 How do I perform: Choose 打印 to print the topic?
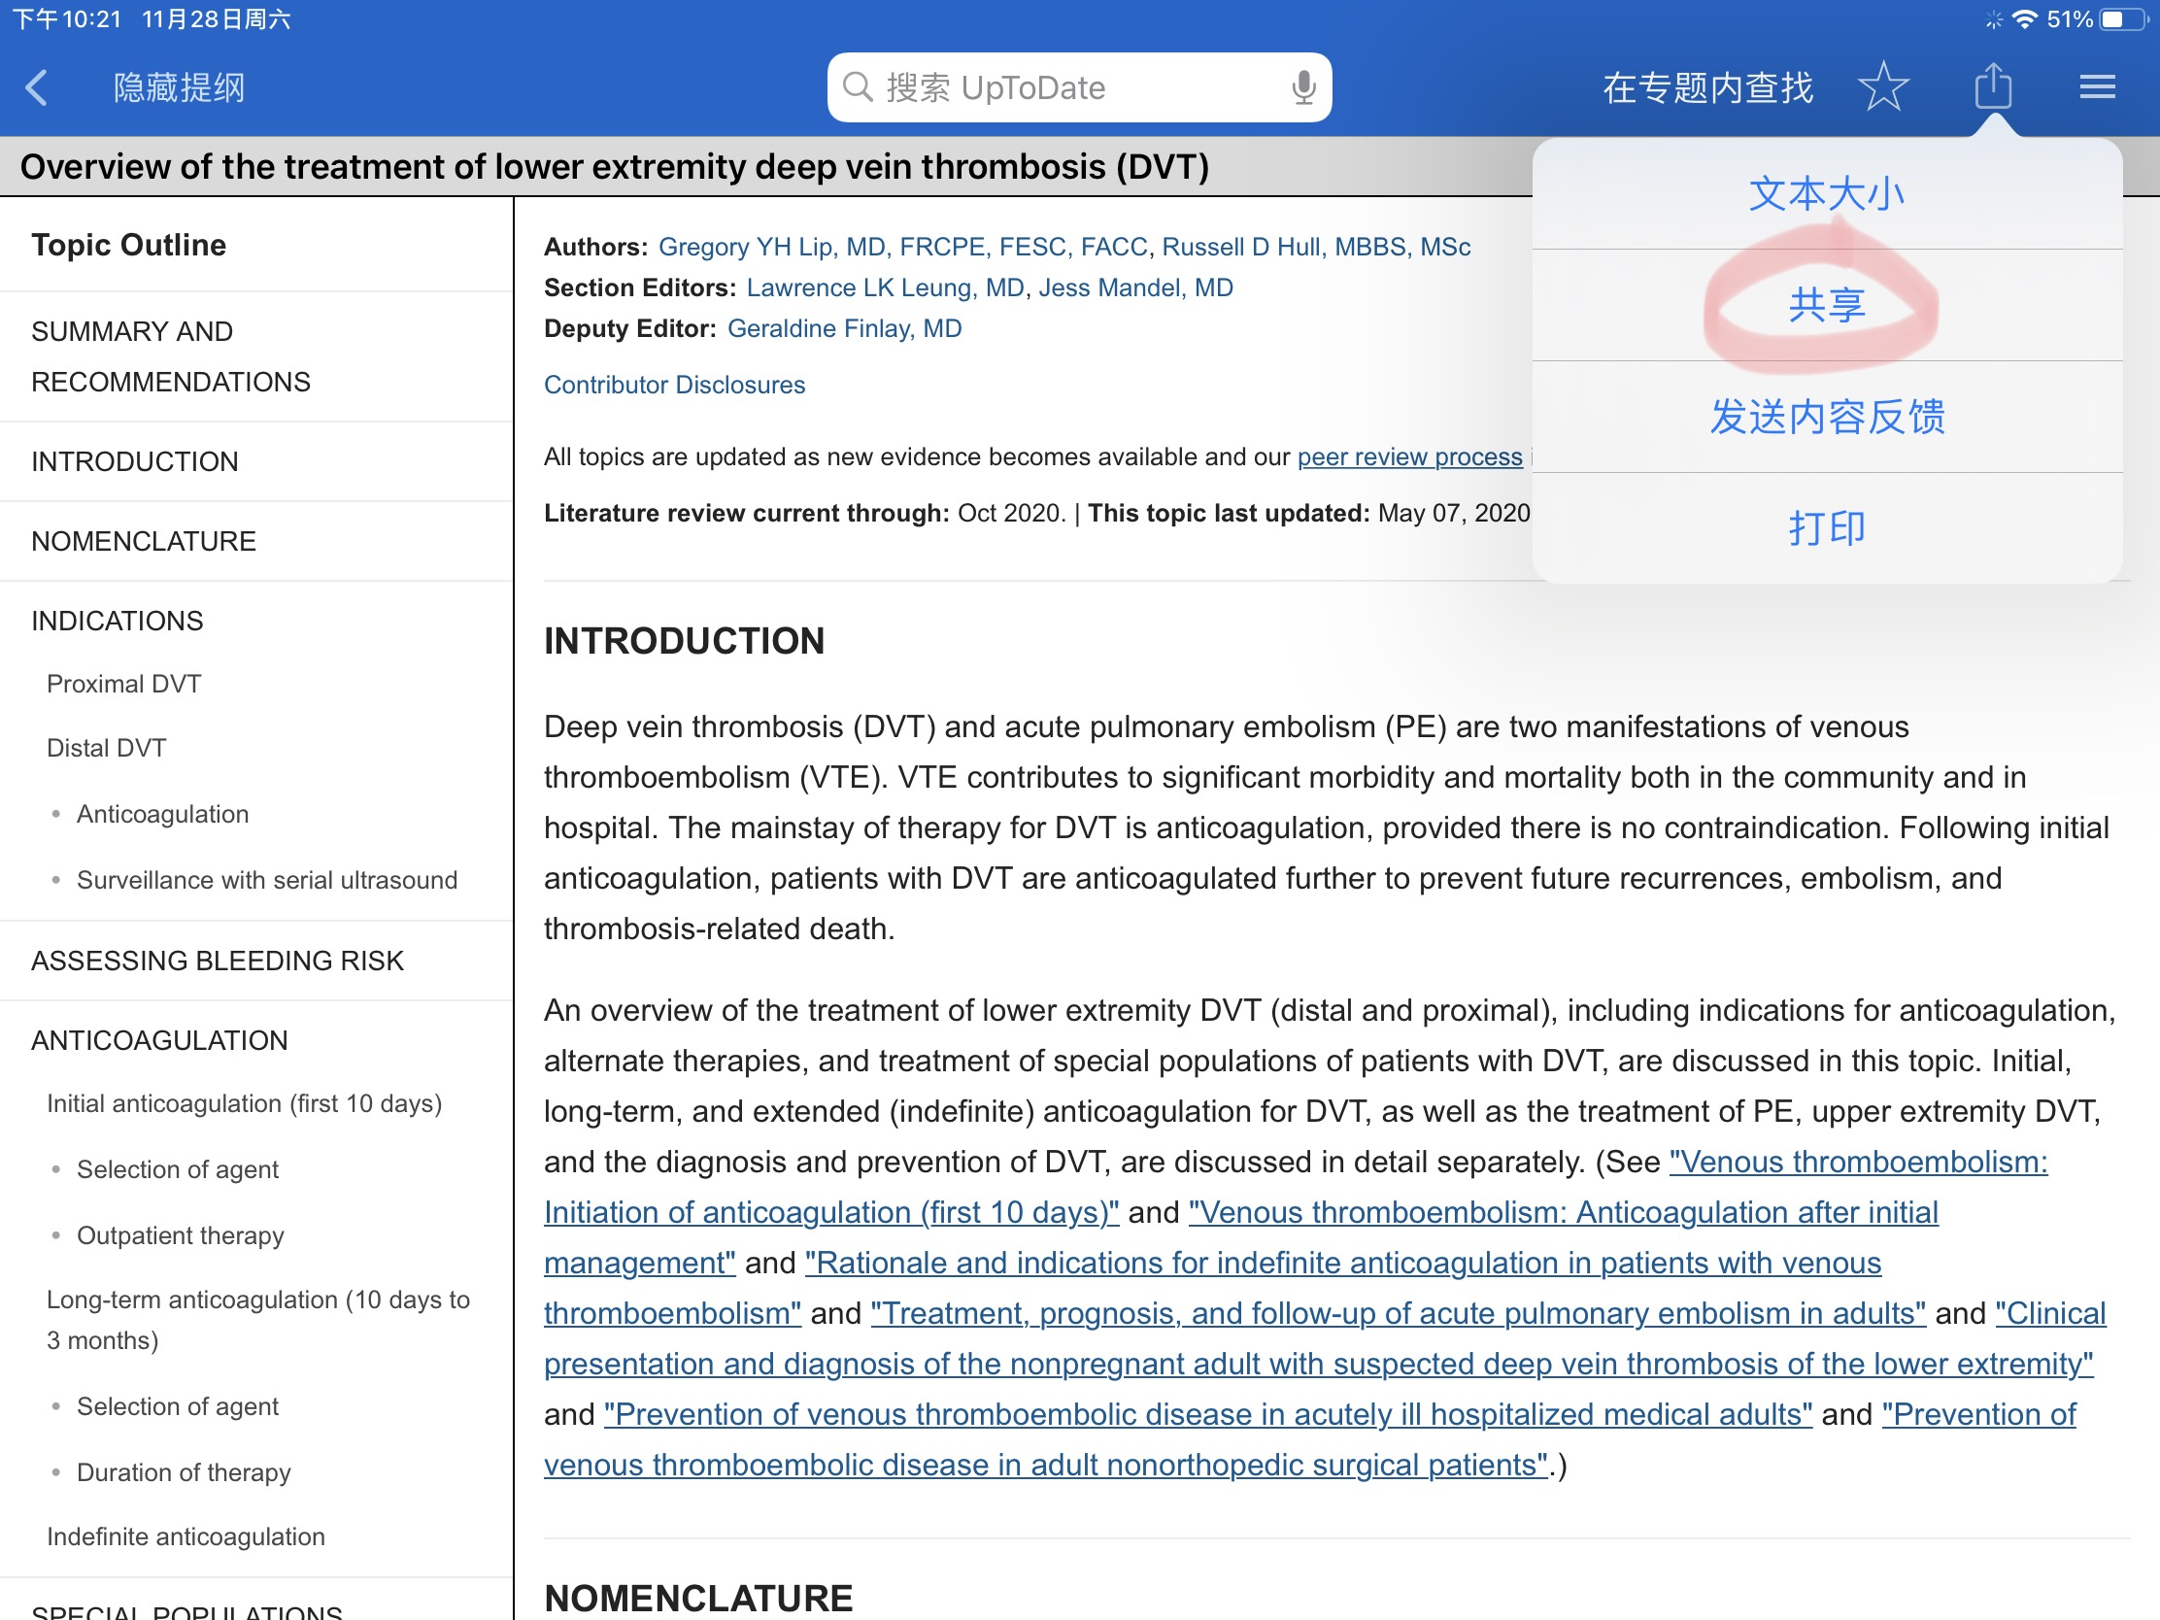(x=1826, y=528)
